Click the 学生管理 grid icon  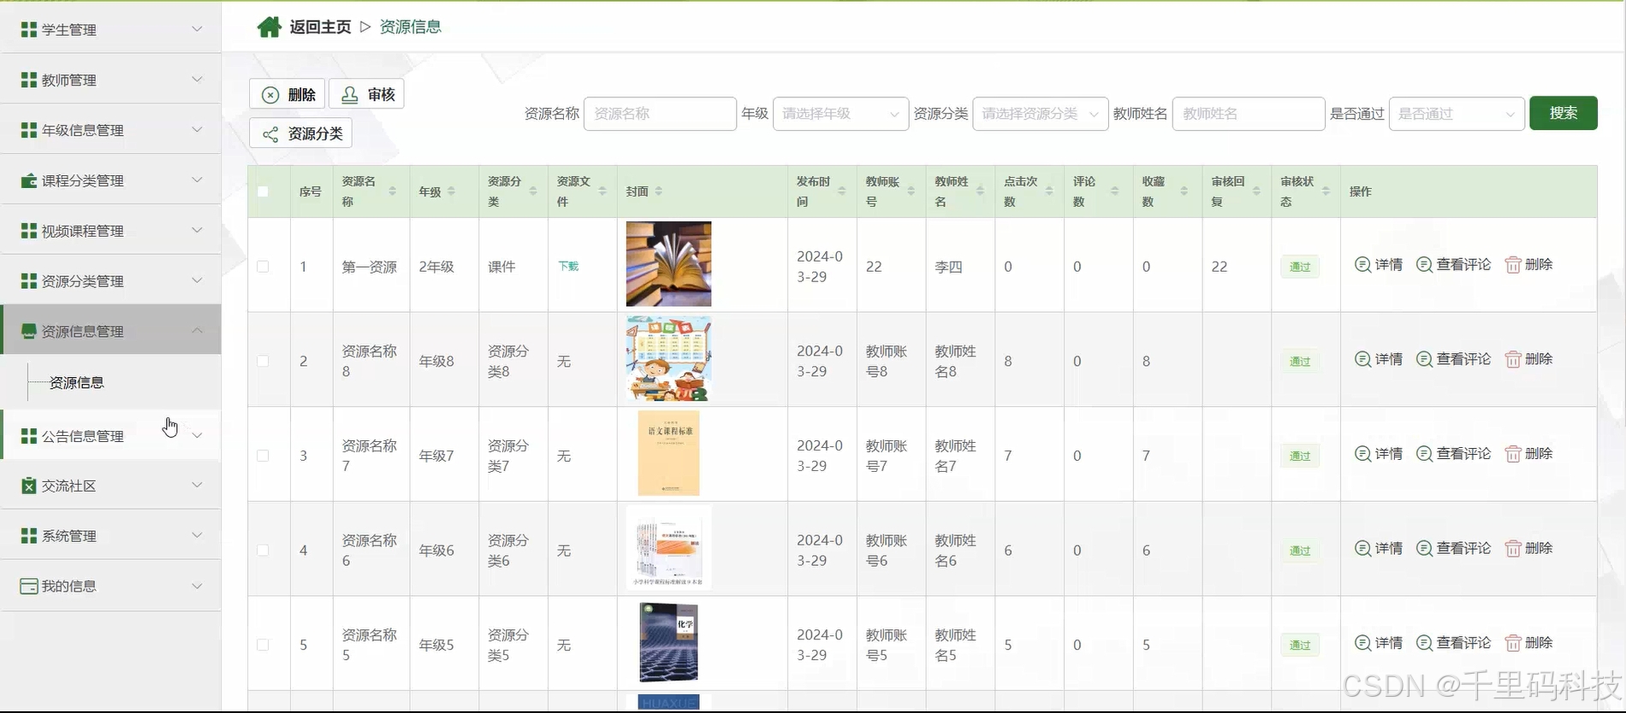tap(29, 30)
